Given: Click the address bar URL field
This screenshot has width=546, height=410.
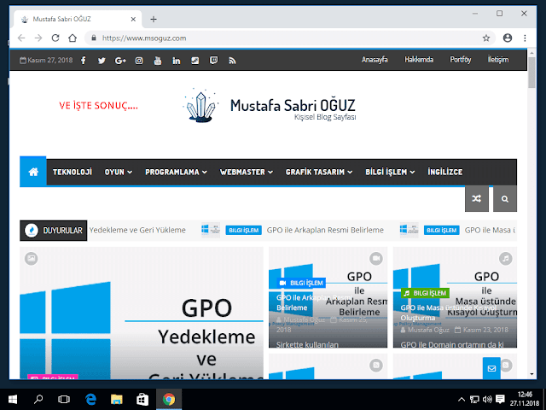Looking at the screenshot, I should (x=289, y=38).
